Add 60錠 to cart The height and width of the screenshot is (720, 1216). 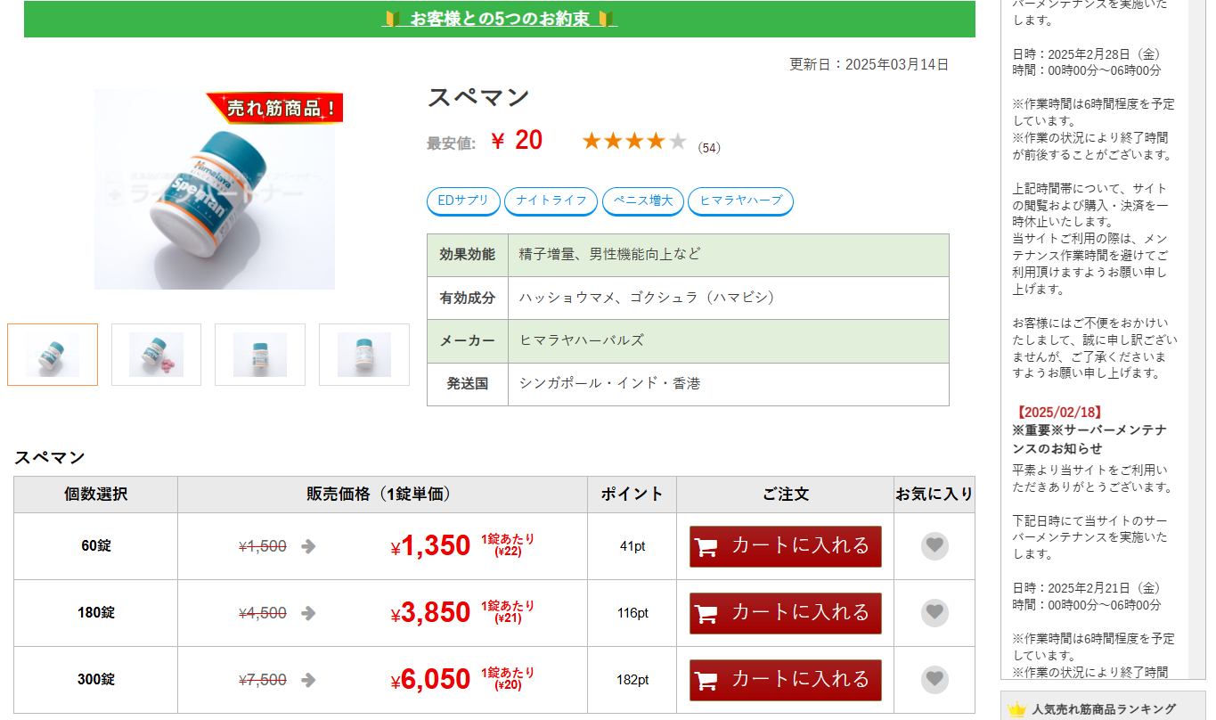pos(786,546)
